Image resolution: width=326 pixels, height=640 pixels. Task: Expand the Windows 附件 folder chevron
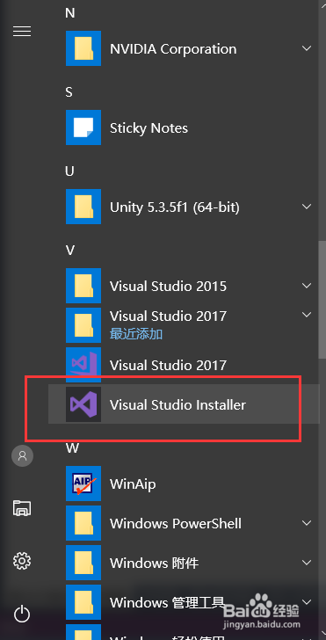pos(307,563)
